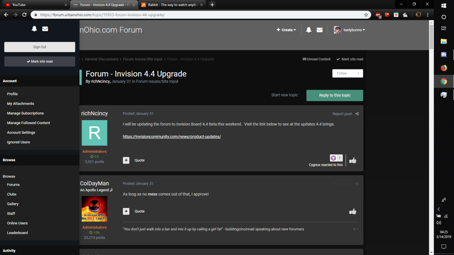
Task: Toggle multiquote plus on ColDayMan's post
Action: click(x=126, y=211)
